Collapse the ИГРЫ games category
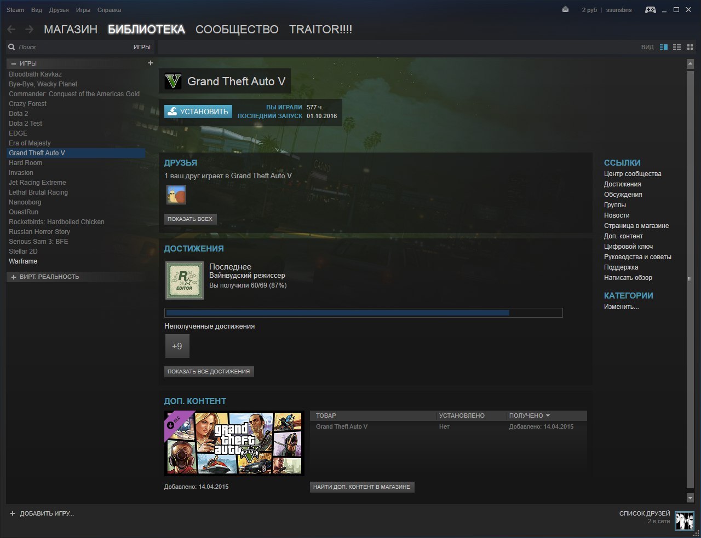 click(14, 63)
